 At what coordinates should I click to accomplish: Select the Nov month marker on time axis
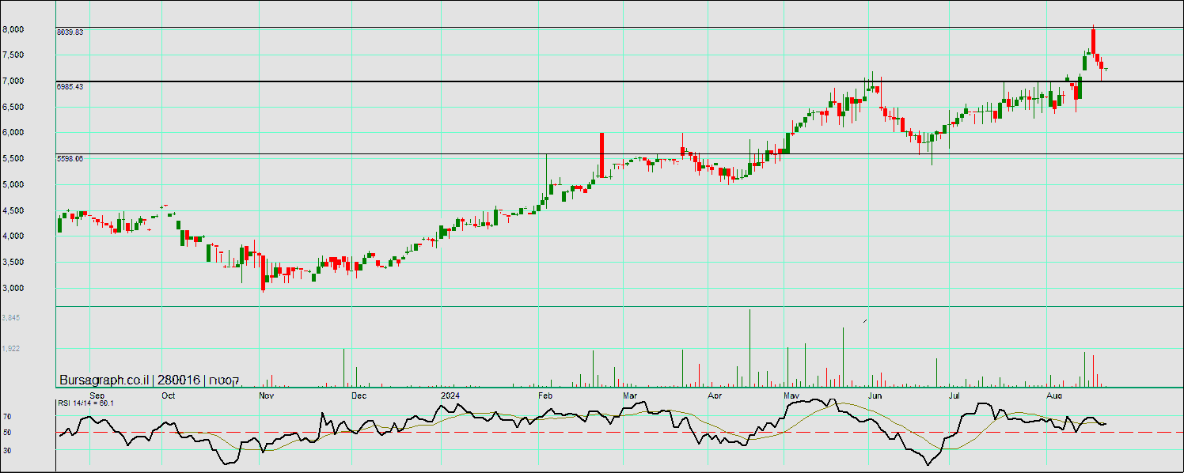(x=266, y=395)
